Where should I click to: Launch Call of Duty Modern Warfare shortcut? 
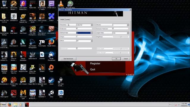click(x=14, y=5)
